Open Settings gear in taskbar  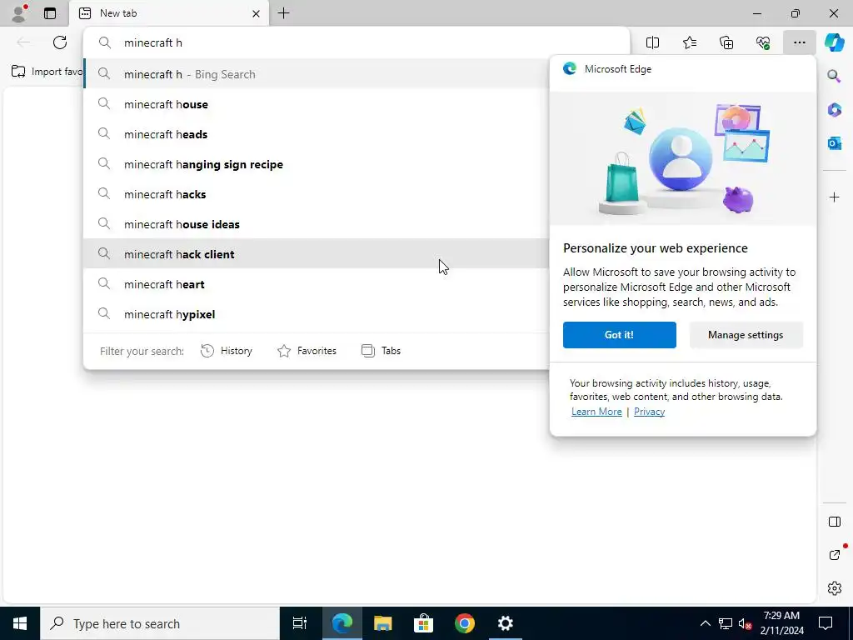(x=506, y=623)
